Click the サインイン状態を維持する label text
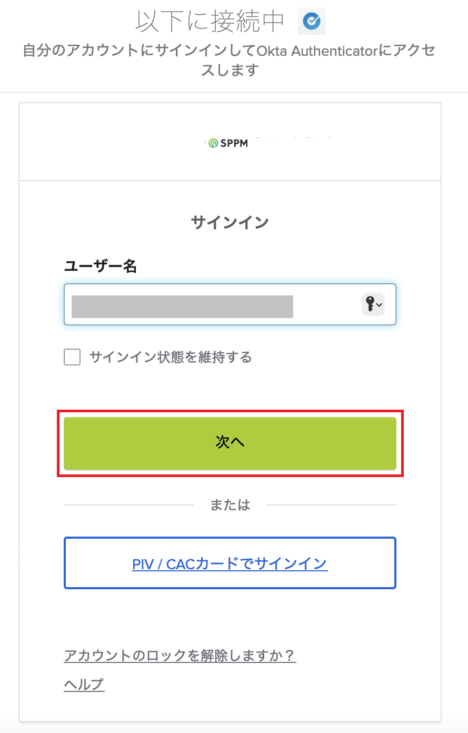468x733 pixels. coord(171,357)
